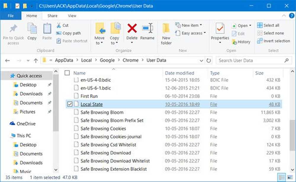Select the en-US-4-0.bdic file
Viewport: 296px width, 182px height.
(96, 80)
